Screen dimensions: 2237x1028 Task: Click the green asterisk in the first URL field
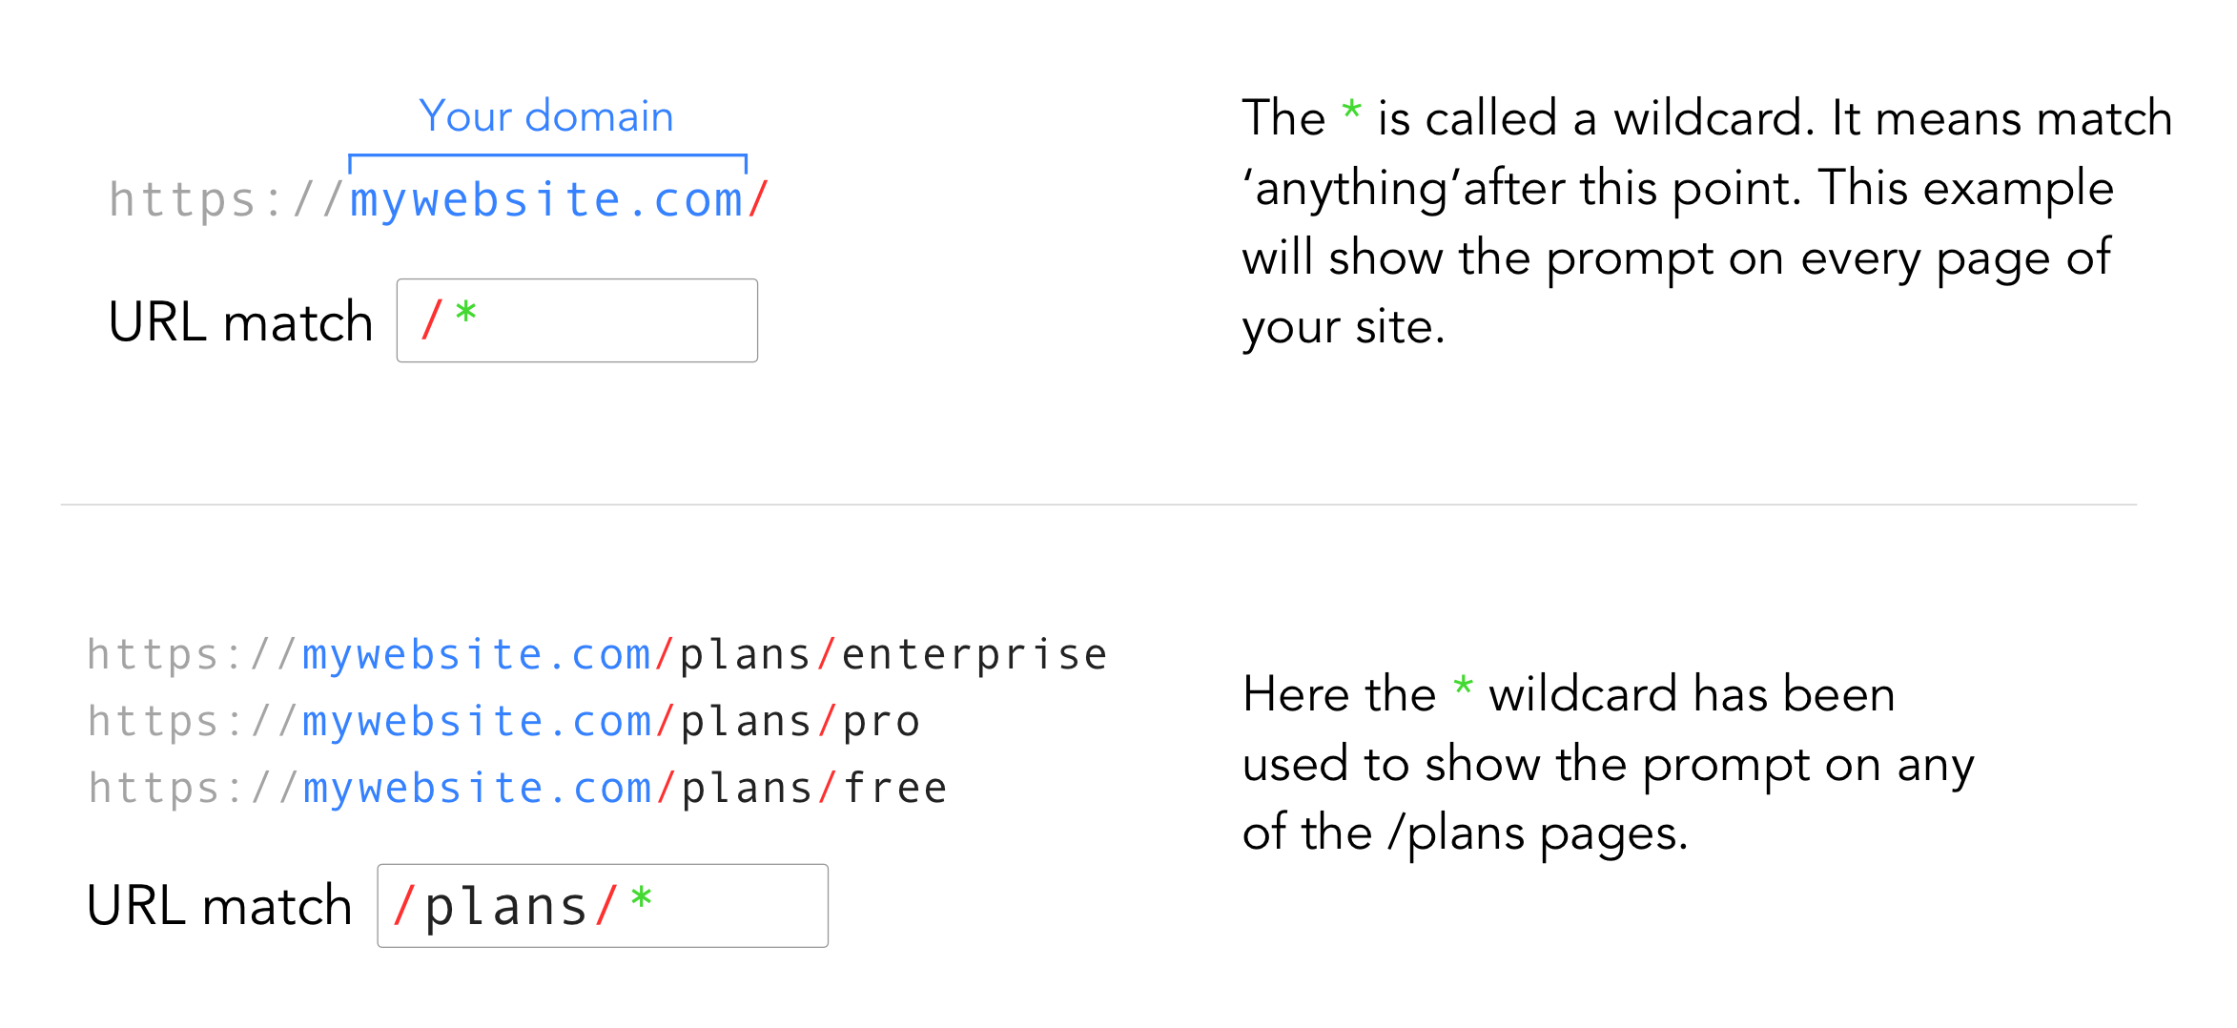[x=465, y=312]
